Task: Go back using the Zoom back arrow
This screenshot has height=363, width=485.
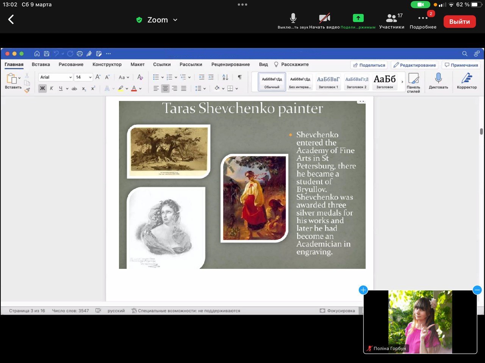Action: 11,19
